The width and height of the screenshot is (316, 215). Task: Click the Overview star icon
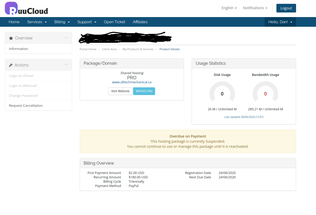tap(11, 38)
